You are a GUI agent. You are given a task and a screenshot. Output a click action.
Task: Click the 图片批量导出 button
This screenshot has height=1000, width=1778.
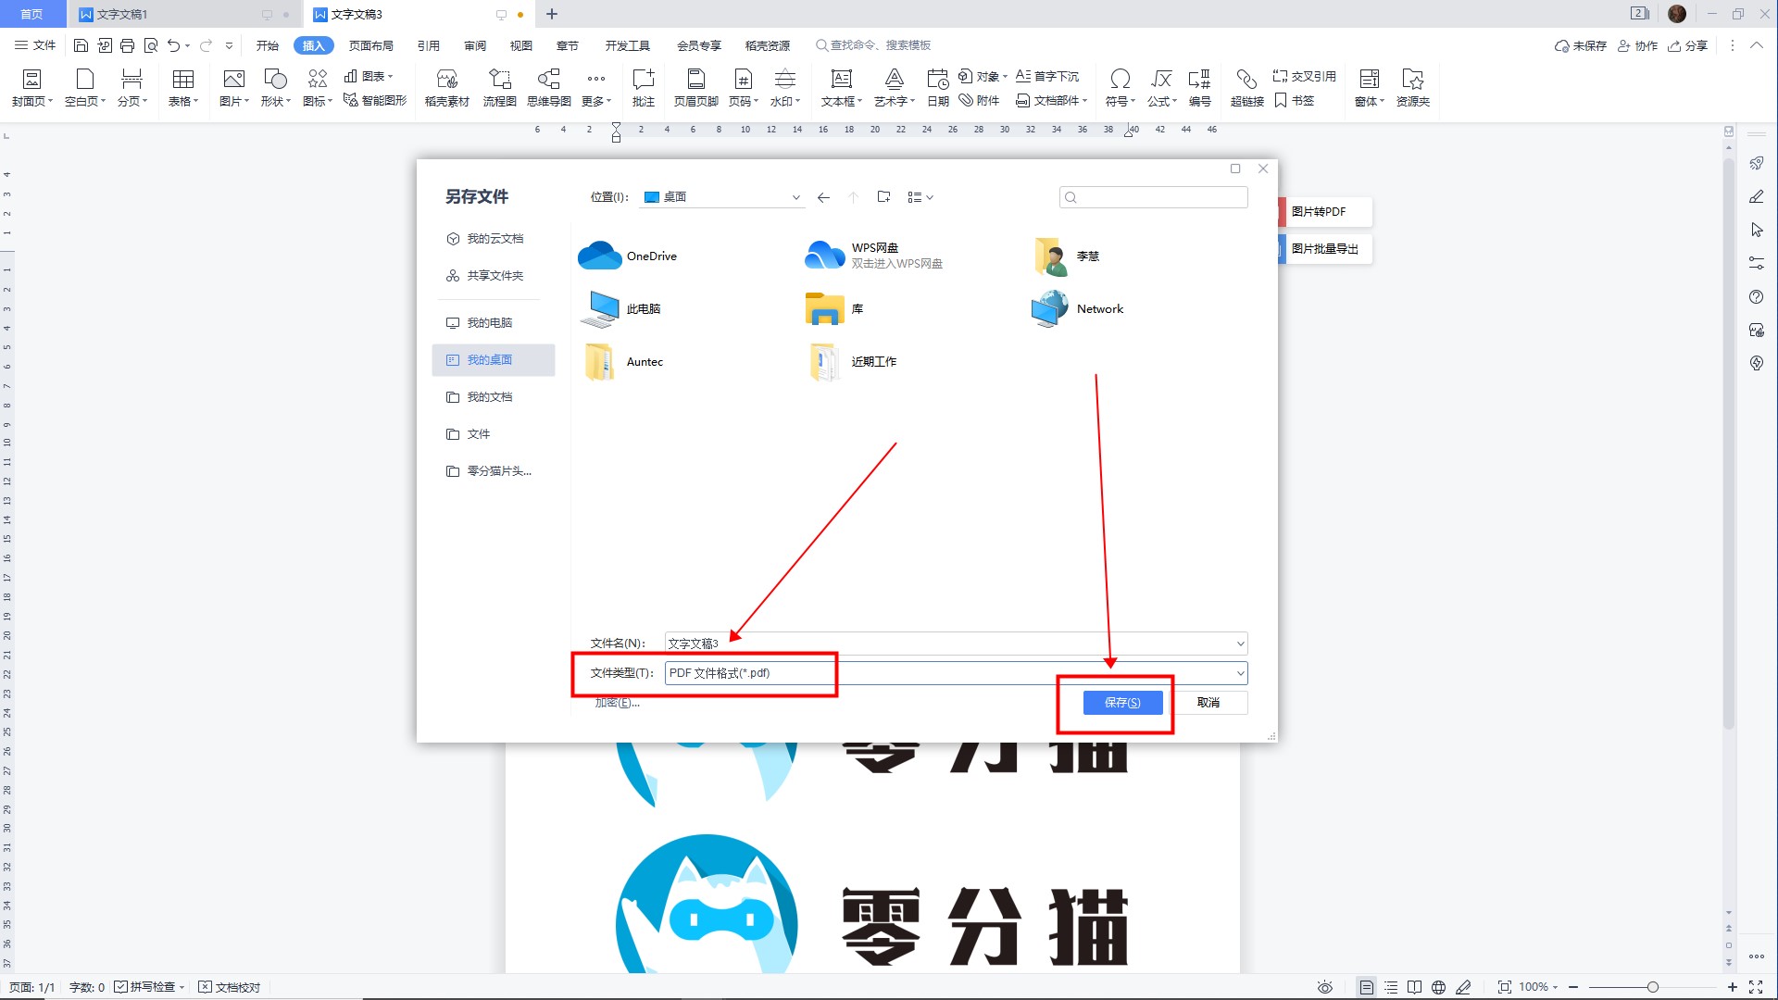click(x=1324, y=248)
